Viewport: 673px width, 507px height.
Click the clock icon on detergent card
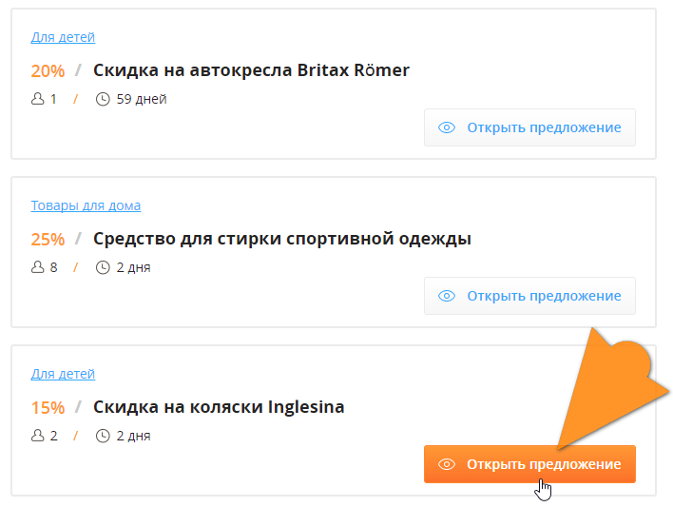point(103,267)
